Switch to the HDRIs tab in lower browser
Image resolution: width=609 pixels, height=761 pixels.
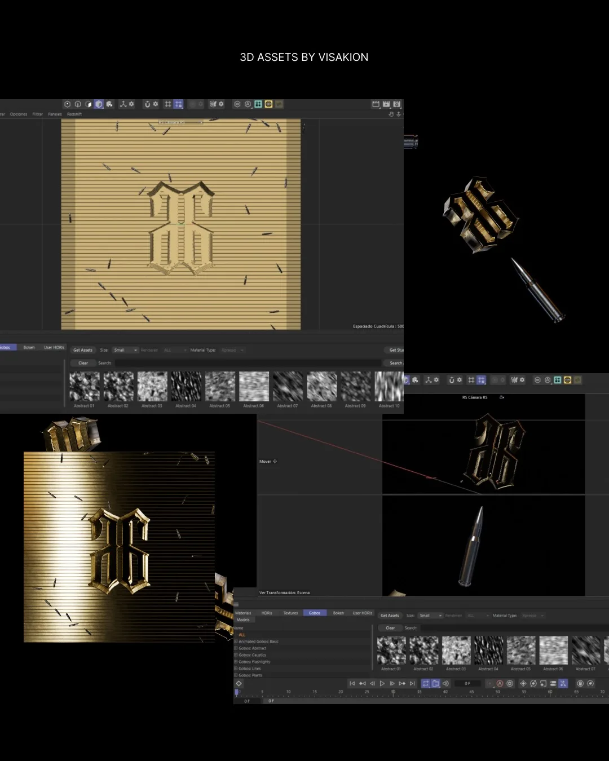(x=267, y=613)
